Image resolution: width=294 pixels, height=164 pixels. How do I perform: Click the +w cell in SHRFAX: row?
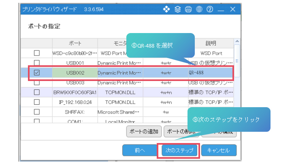pyautogui.click(x=166, y=112)
